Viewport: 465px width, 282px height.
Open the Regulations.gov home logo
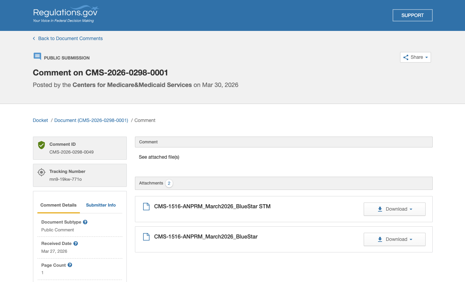coord(66,15)
